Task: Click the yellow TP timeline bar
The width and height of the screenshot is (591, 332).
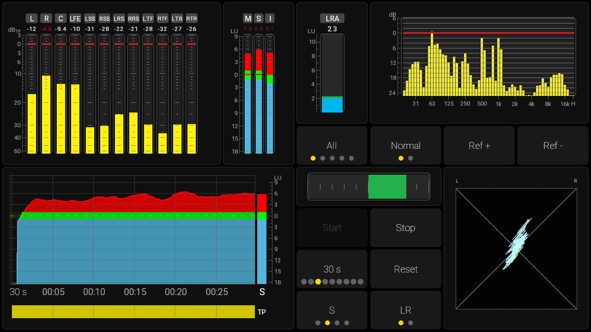Action: pos(133,312)
